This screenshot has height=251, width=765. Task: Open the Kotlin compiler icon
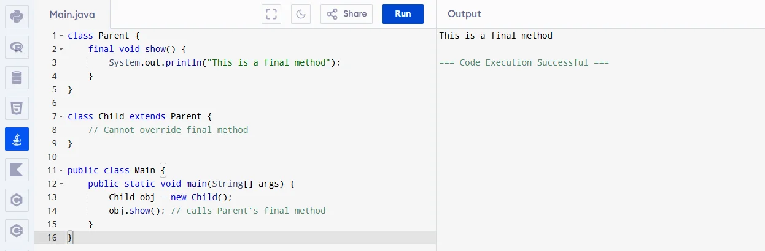pyautogui.click(x=17, y=170)
